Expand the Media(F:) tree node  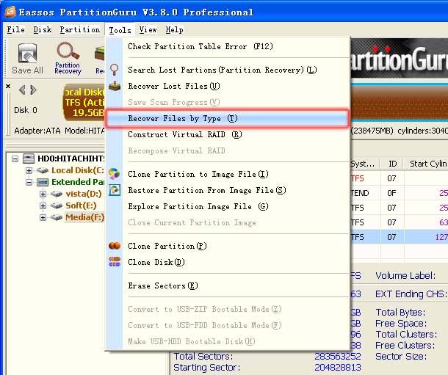pyautogui.click(x=43, y=217)
